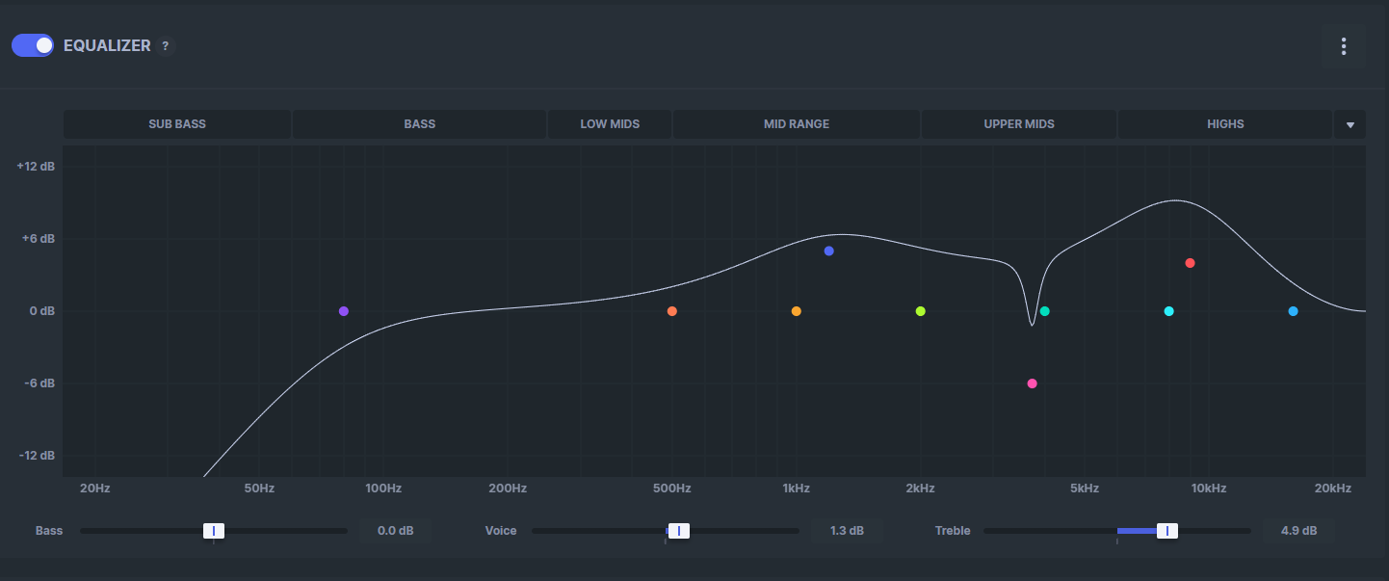
Task: Select the lime green EQ point at 2kHz
Action: (x=920, y=311)
